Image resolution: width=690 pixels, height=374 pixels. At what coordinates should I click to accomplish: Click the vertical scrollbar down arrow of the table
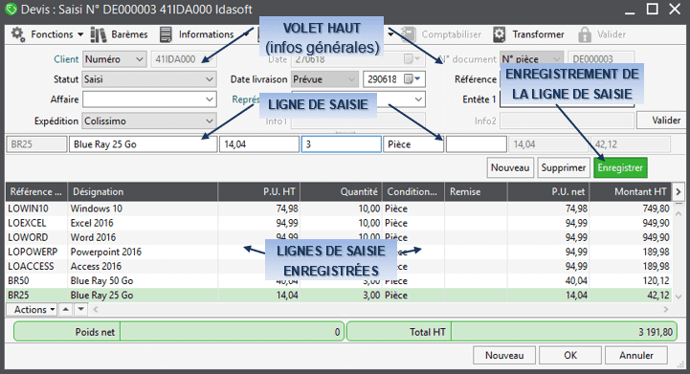tap(679, 297)
